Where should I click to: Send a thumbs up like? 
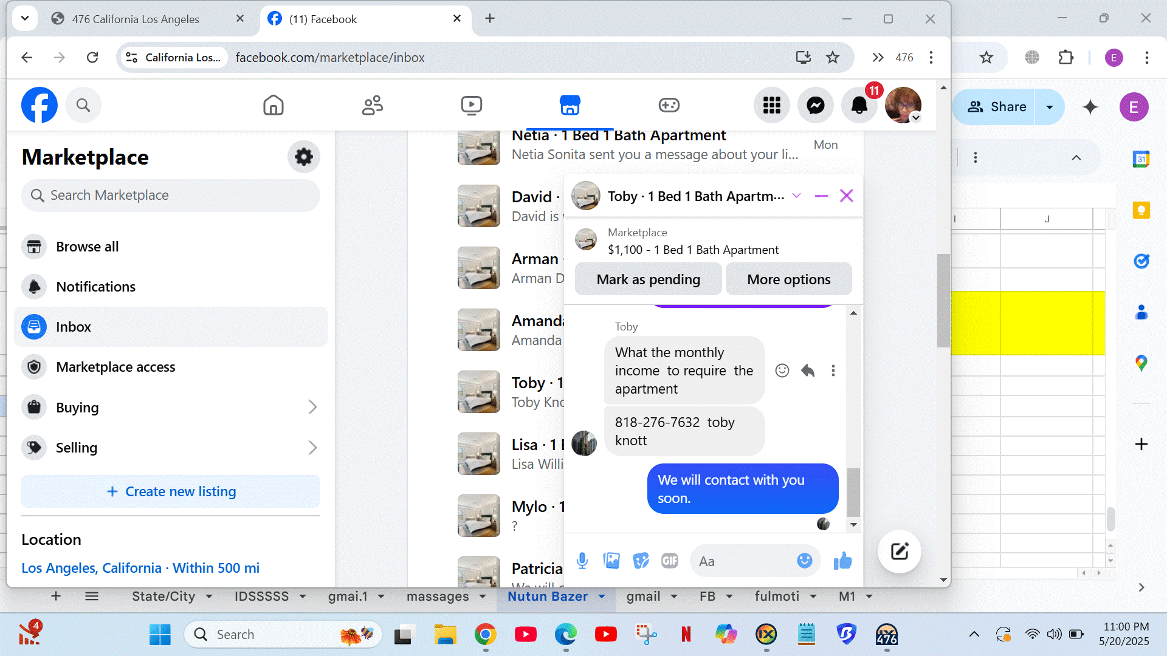point(842,561)
